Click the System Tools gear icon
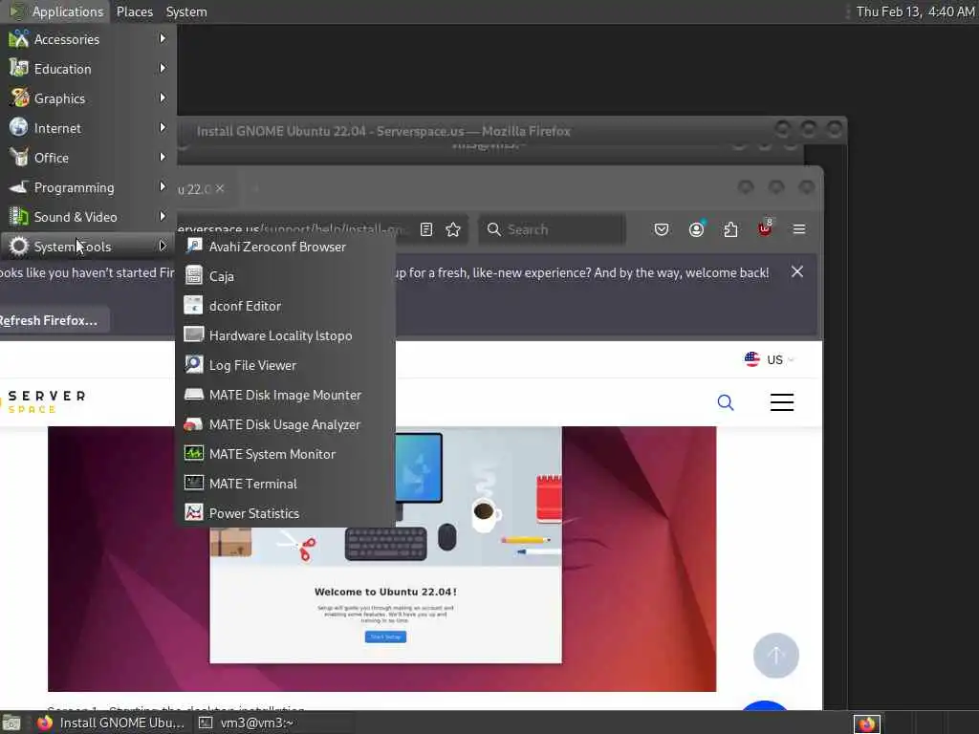This screenshot has width=979, height=734. tap(19, 246)
